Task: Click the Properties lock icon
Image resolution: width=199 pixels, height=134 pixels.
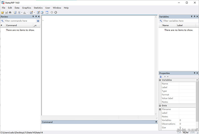Action: click(x=161, y=77)
